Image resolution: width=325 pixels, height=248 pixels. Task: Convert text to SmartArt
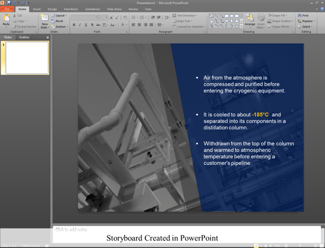[x=189, y=27]
